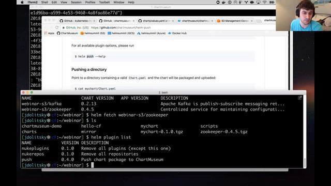The width and height of the screenshot is (331, 186).
Task: Click the presenter webcam thumbnail
Action: [304, 16]
